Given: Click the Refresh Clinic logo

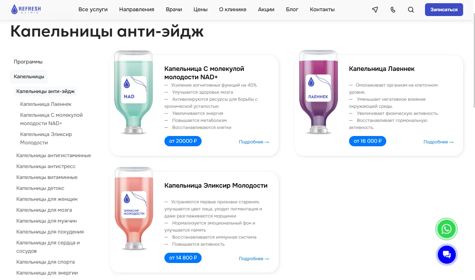Looking at the screenshot, I should click(x=26, y=9).
